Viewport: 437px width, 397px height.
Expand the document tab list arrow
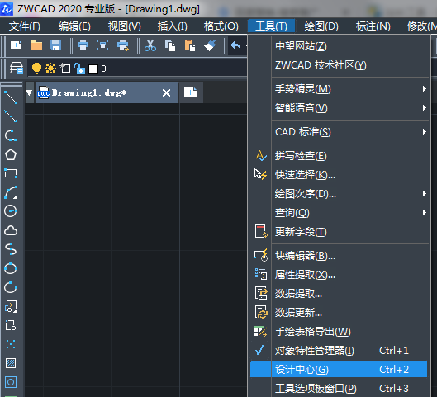coord(29,92)
